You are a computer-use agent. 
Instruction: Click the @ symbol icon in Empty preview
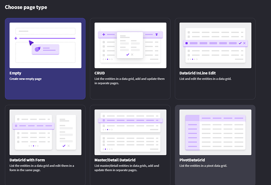coord(37,49)
